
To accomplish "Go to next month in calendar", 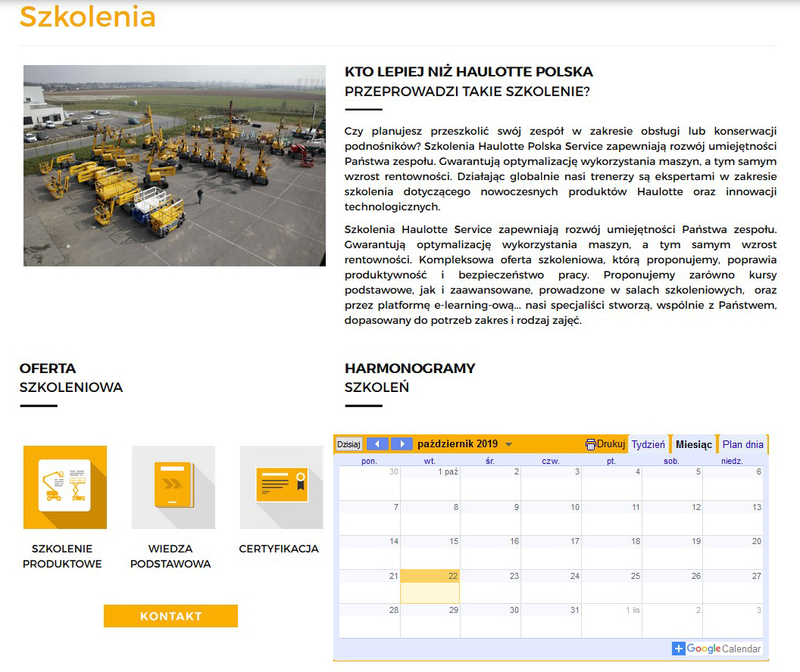I will tap(402, 443).
